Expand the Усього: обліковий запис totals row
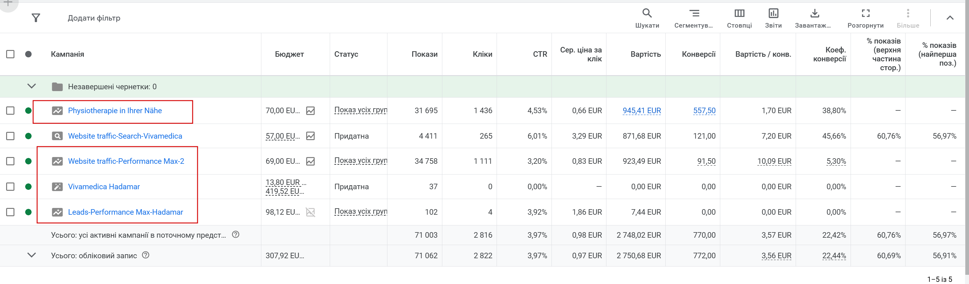 click(x=32, y=255)
